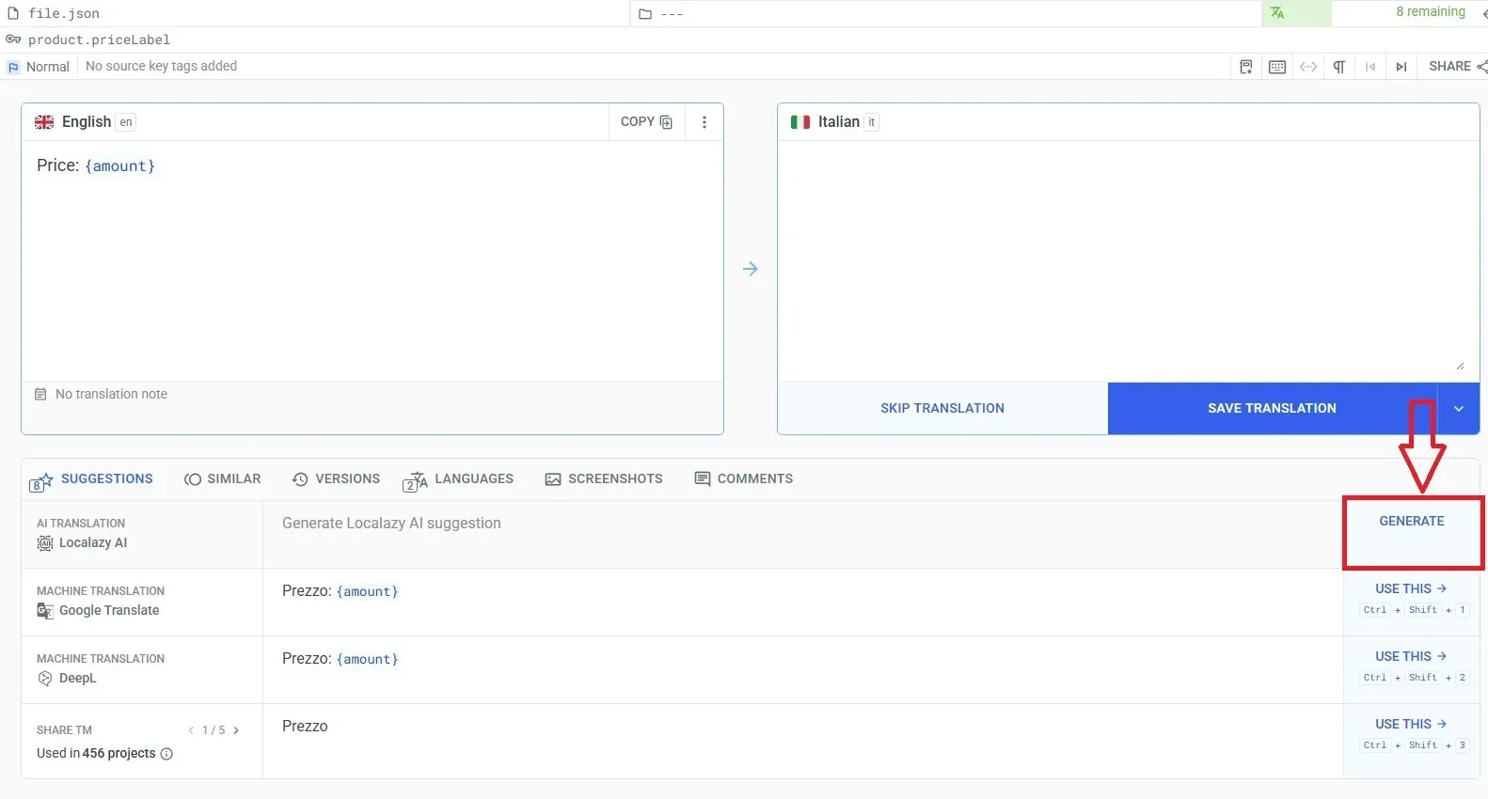Viewport: 1488px width, 799px height.
Task: Switch to the COMMENTS tab
Action: (x=744, y=479)
